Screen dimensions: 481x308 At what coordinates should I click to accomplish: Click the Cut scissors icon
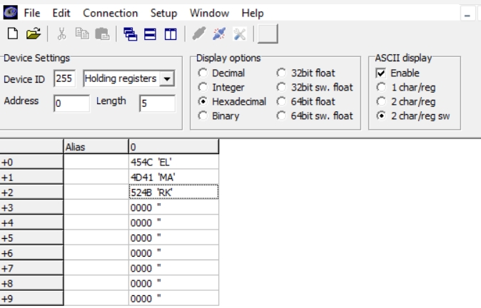pyautogui.click(x=62, y=33)
